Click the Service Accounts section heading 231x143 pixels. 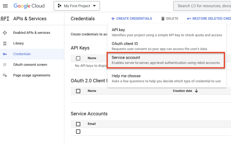pos(89,113)
